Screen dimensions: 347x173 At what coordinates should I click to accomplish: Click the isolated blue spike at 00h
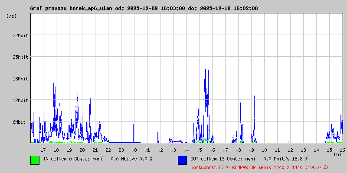coord(133,133)
